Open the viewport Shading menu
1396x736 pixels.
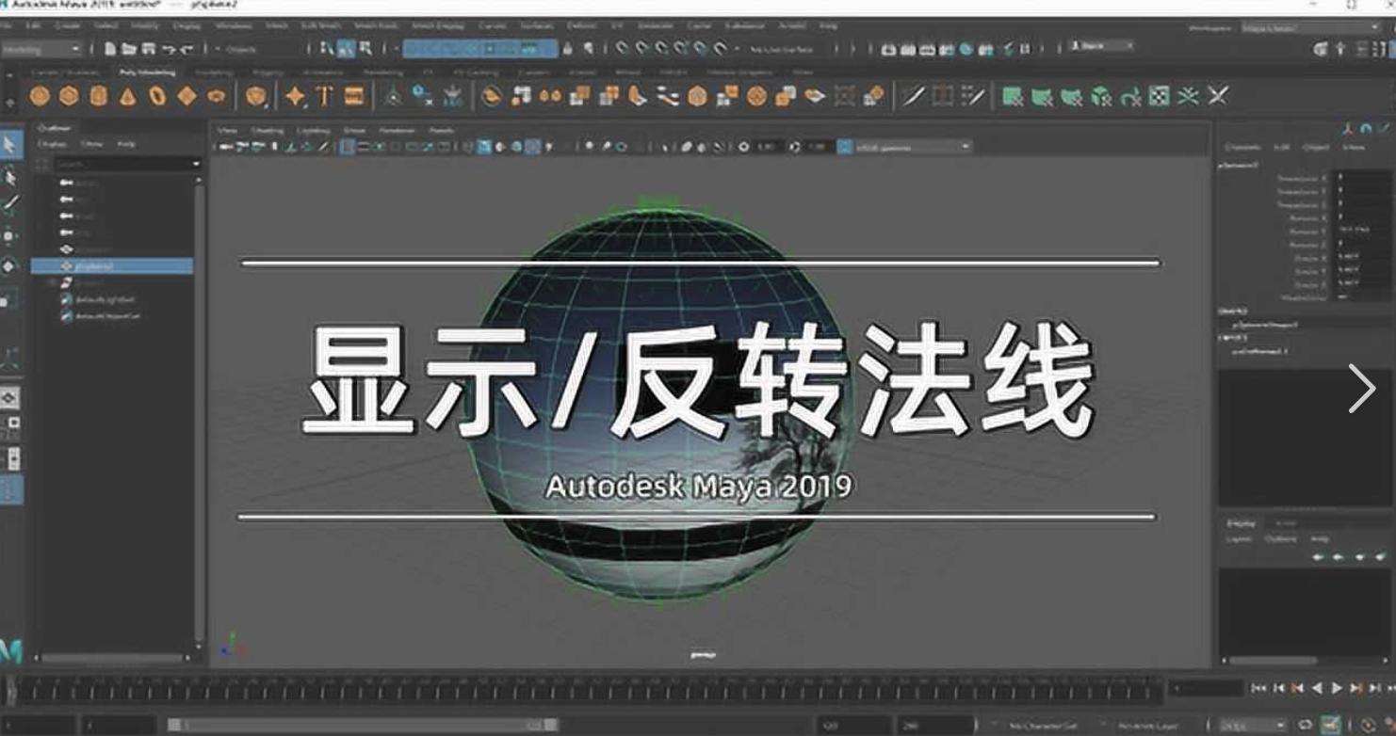(267, 131)
